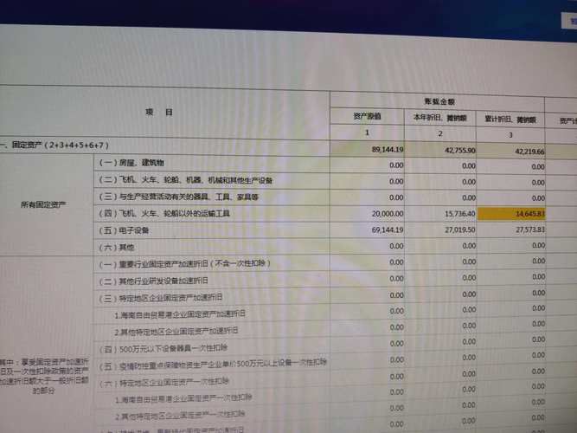Select the 27,573.83 accumulated depreciation cell
This screenshot has height=433, width=577.
(x=511, y=230)
